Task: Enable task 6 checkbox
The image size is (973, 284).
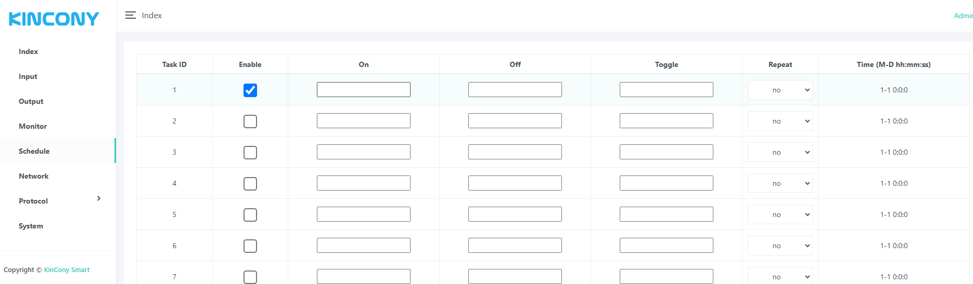Action: point(250,246)
